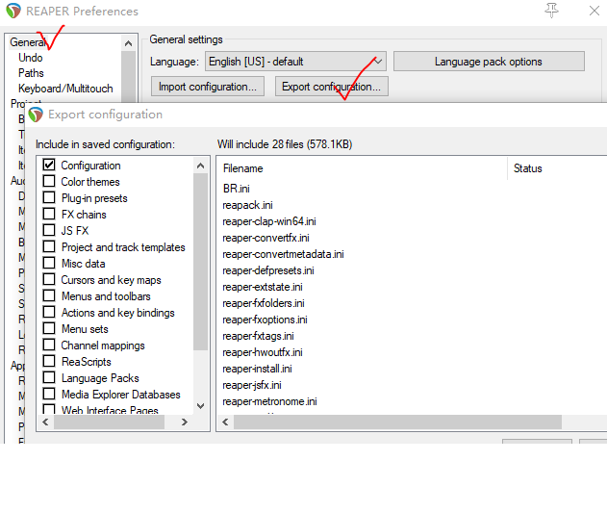Viewport: 607px width, 512px height.
Task: Click Language pack options button
Action: [489, 62]
